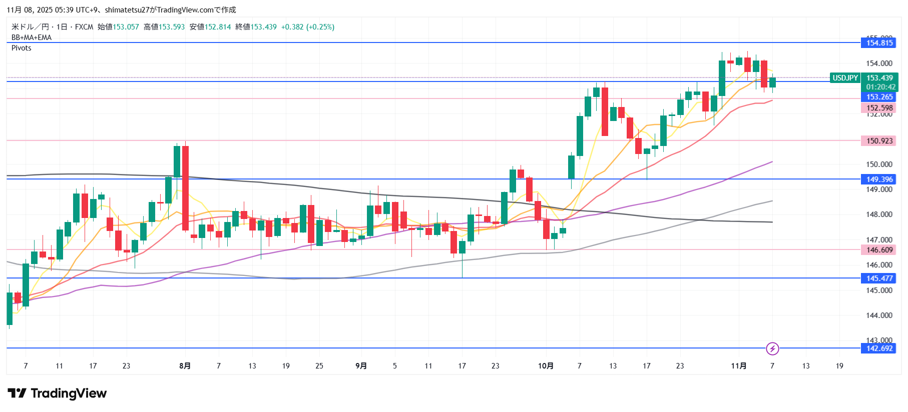Image resolution: width=908 pixels, height=412 pixels.
Task: Click the 149.396 blue price label
Action: [x=879, y=179]
